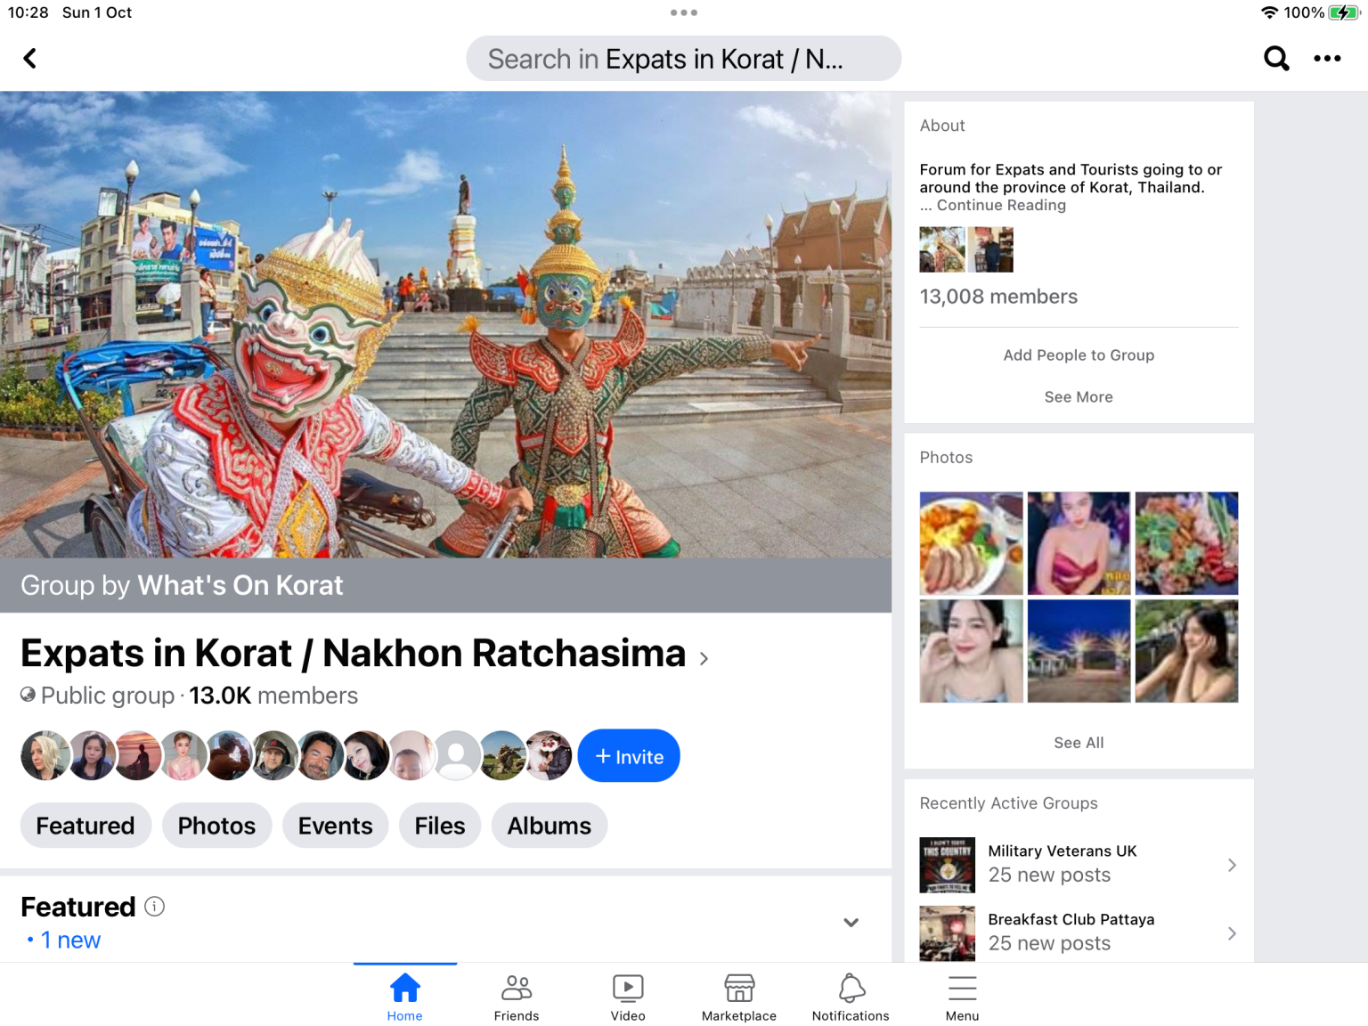Screen dimensions: 1368x1026
Task: Tap Military Veterans UK group name
Action: coord(1063,851)
